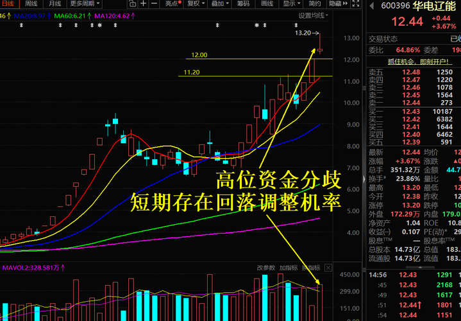461x321 pixels.
Task: Select 卖一 ask row at 12.44
Action: pyautogui.click(x=414, y=103)
